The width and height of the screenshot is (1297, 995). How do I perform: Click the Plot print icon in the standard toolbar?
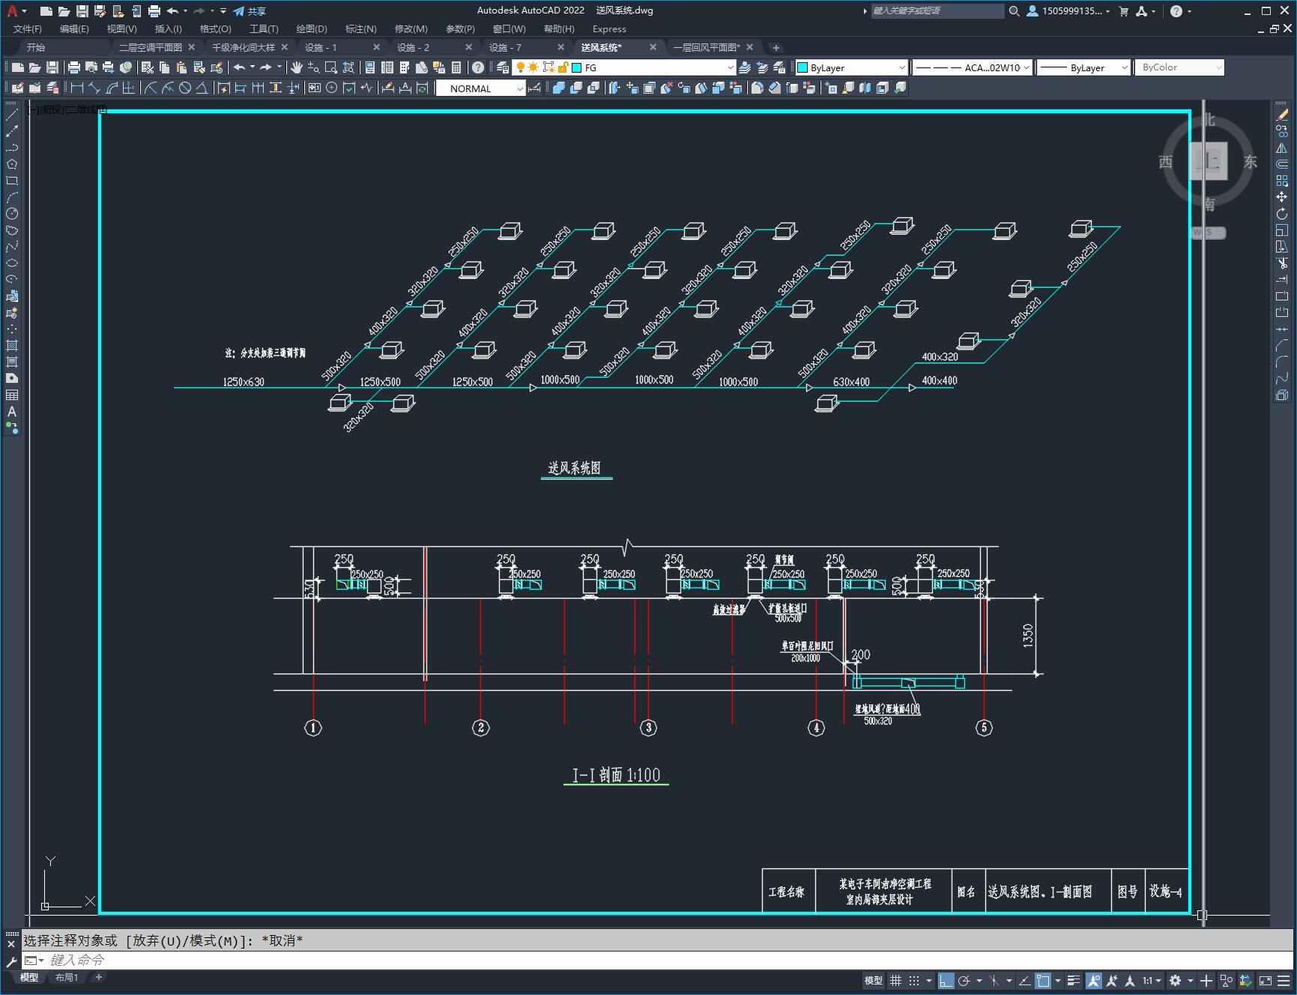(73, 67)
